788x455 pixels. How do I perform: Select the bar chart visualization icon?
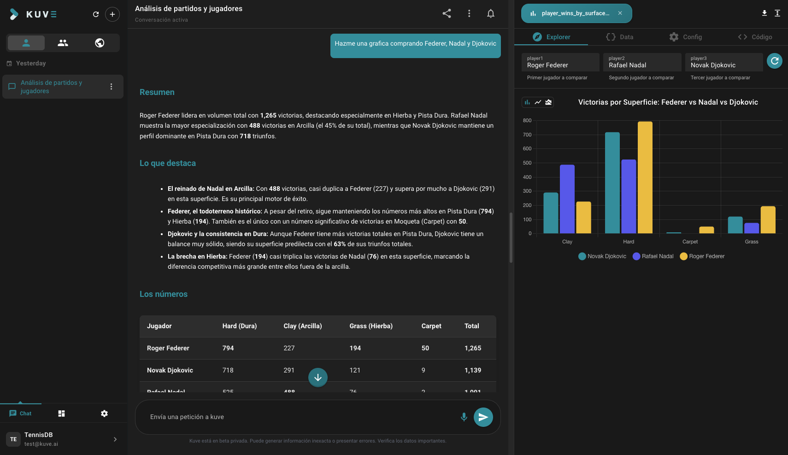coord(528,102)
